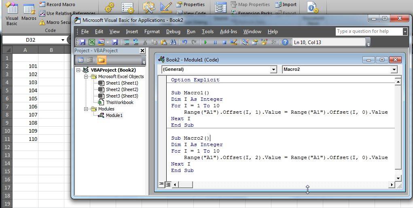Image resolution: width=413 pixels, height=208 pixels.
Task: Open the Debug menu
Action: click(173, 32)
